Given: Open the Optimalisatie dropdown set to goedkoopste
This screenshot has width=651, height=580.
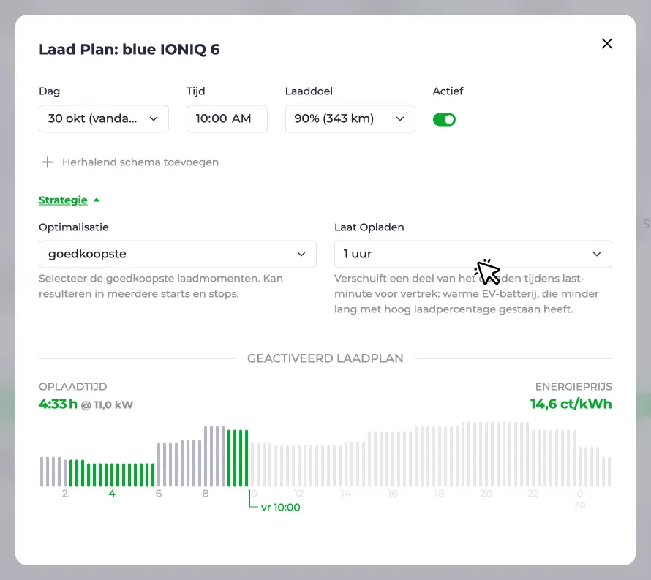Looking at the screenshot, I should tap(178, 254).
